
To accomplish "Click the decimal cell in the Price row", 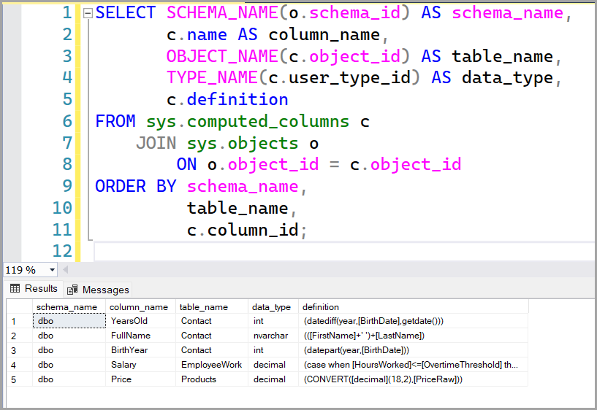I will (273, 379).
